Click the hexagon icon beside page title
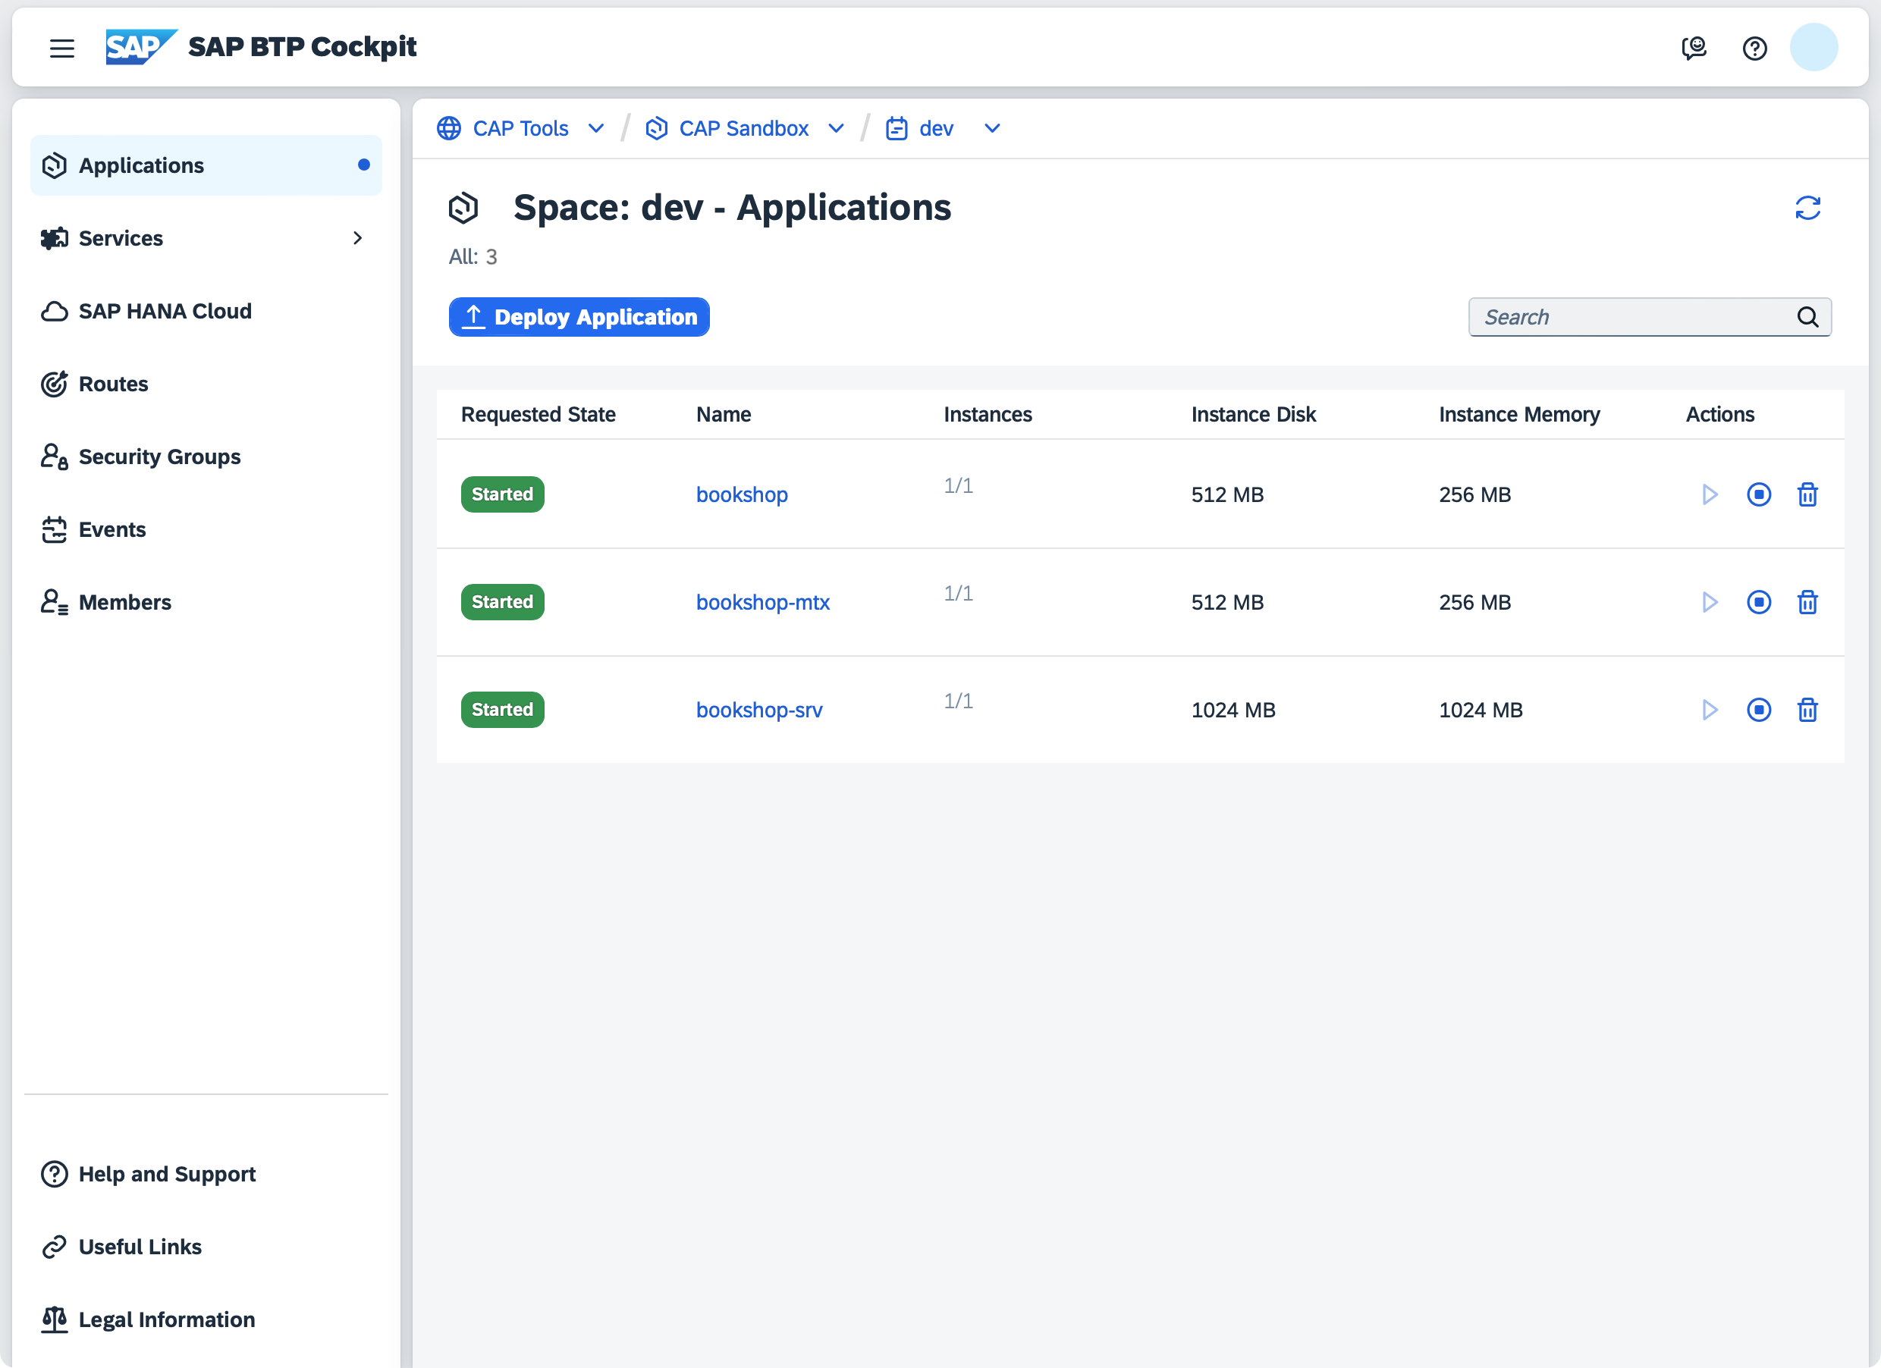 point(463,207)
